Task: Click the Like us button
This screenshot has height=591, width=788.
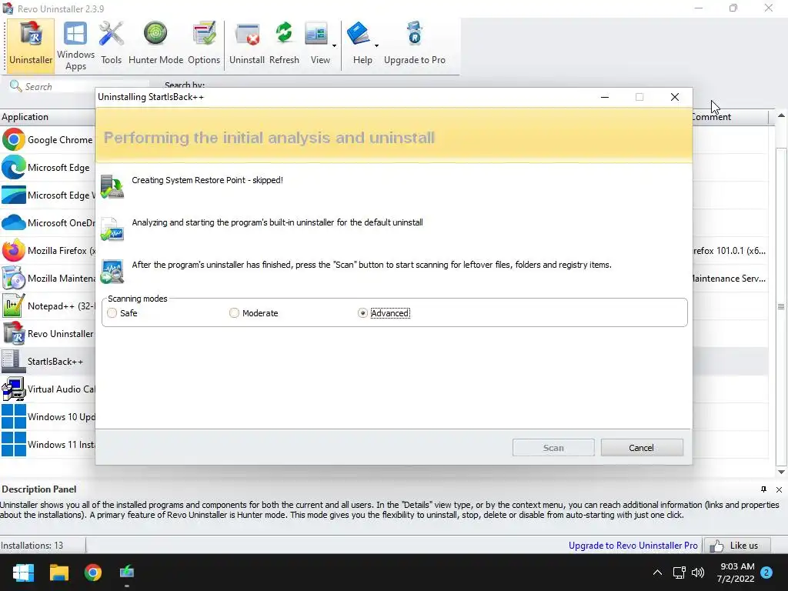Action: click(x=736, y=546)
